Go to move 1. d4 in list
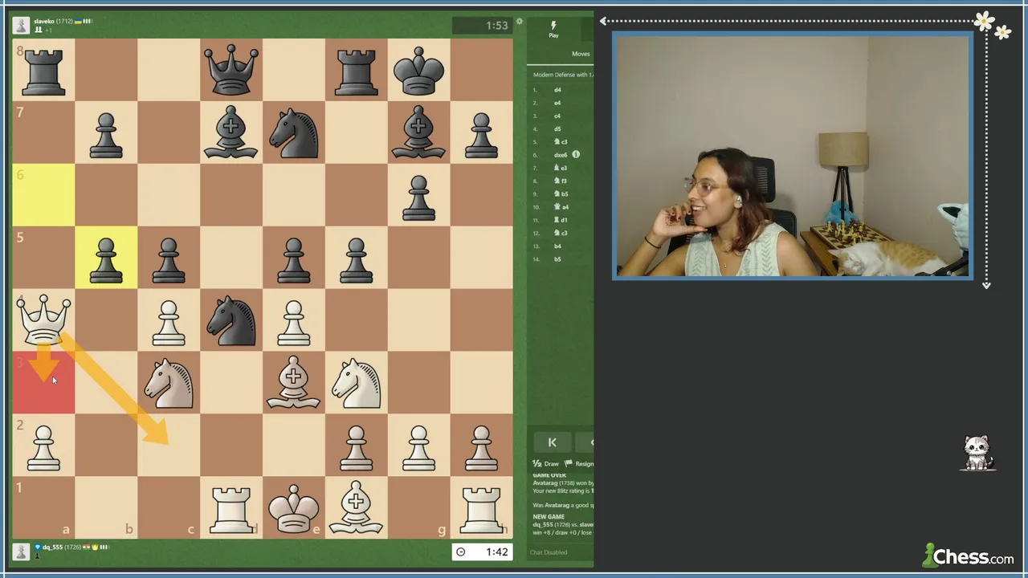1028x578 pixels. [557, 90]
